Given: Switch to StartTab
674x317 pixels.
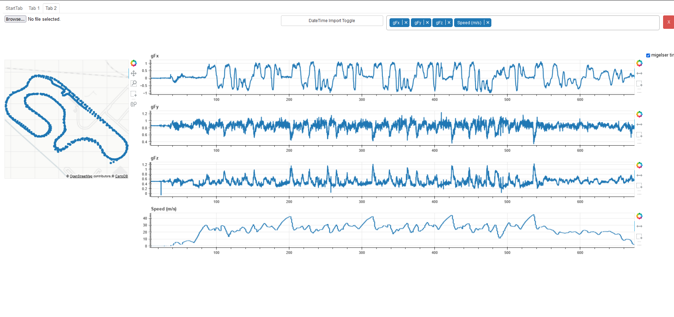Looking at the screenshot, I should coord(14,8).
